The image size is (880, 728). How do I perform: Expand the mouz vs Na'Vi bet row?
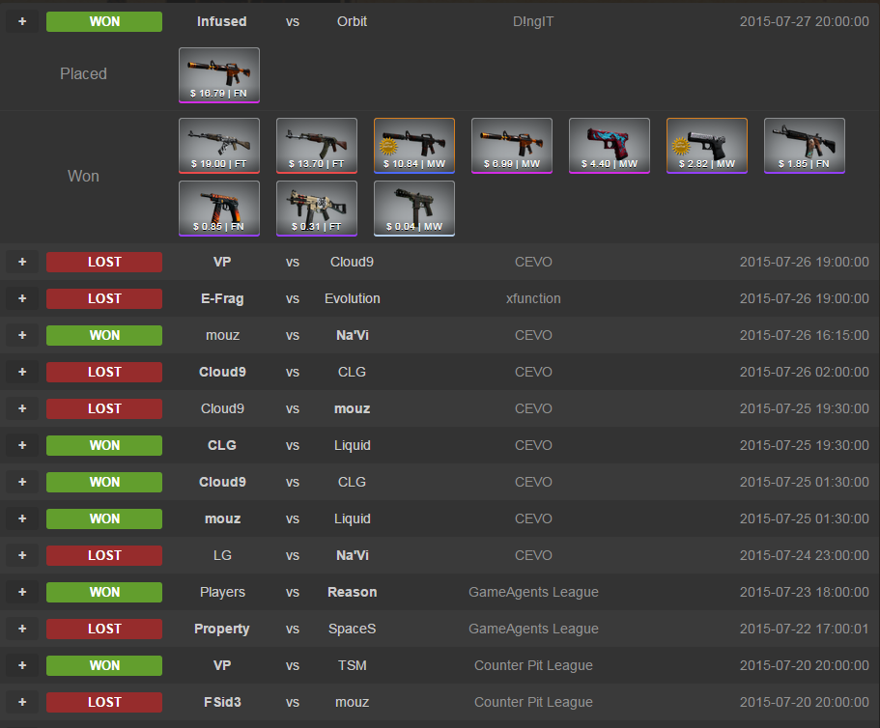tap(22, 335)
